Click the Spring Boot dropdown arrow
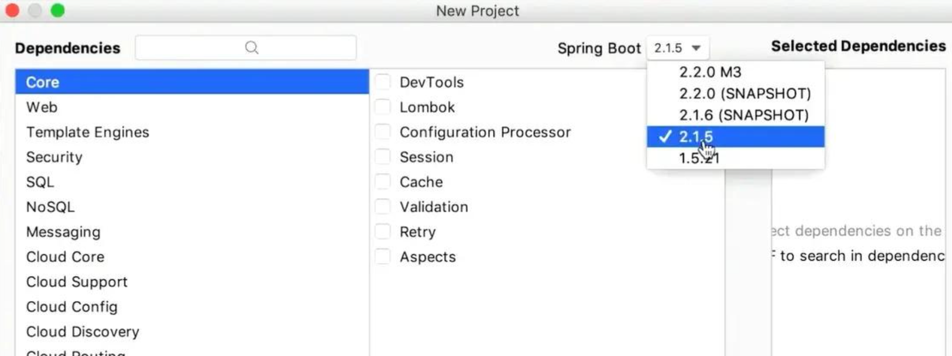 696,48
